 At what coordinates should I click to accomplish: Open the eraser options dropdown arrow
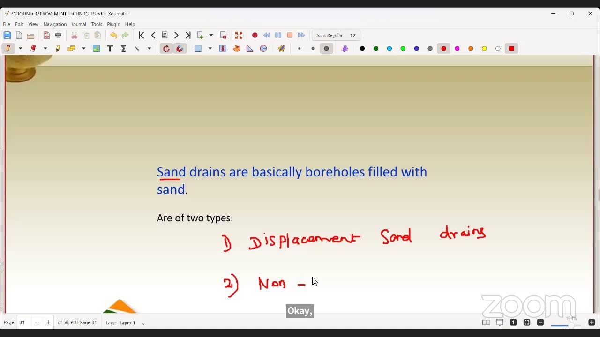pyautogui.click(x=45, y=48)
